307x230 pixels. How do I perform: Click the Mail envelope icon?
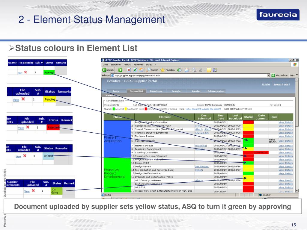point(186,70)
